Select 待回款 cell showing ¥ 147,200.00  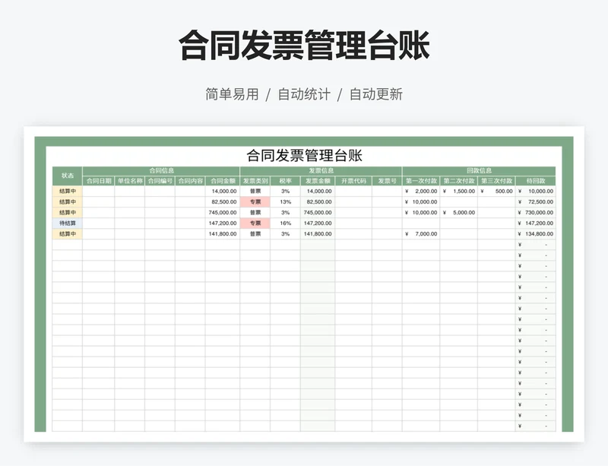tap(536, 223)
